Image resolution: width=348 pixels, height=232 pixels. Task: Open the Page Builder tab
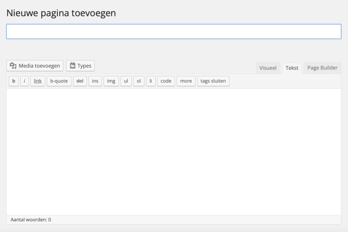(322, 68)
